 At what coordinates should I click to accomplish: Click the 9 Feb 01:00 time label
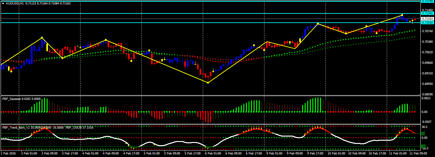tap(275, 153)
